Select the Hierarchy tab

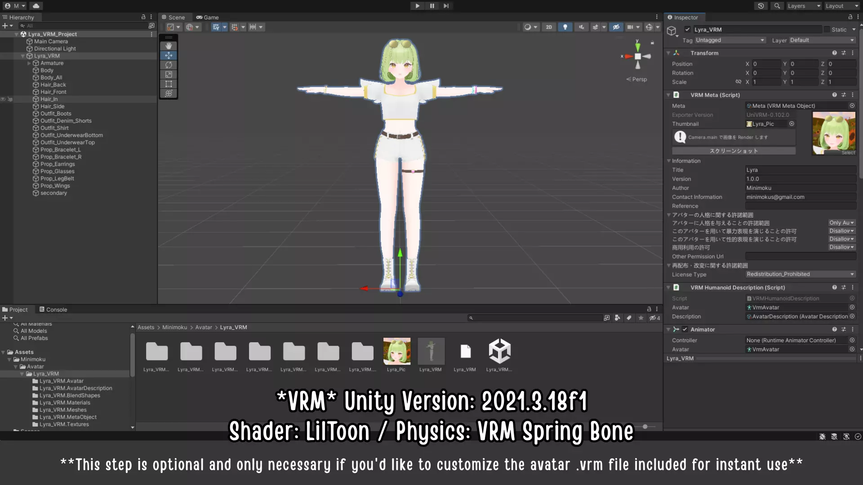tap(18, 17)
